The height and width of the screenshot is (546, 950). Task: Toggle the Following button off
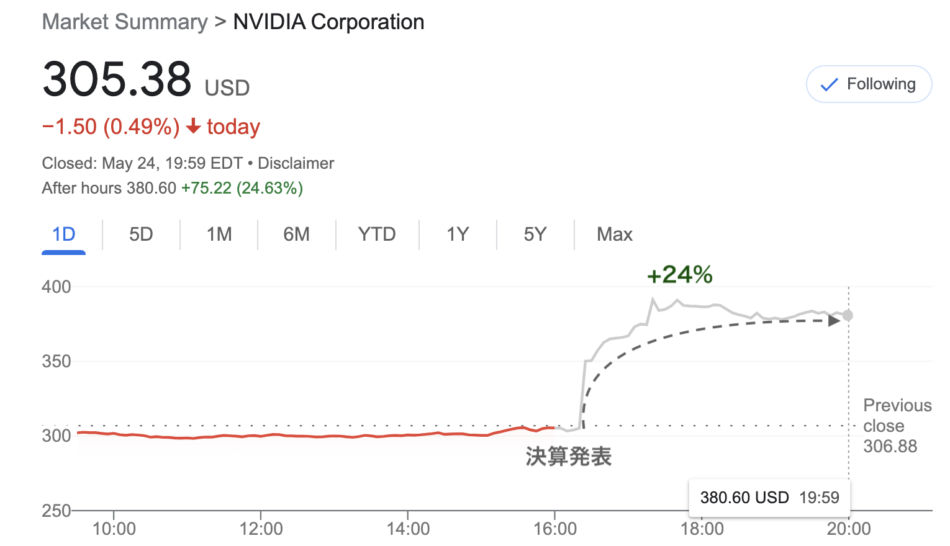pyautogui.click(x=869, y=84)
